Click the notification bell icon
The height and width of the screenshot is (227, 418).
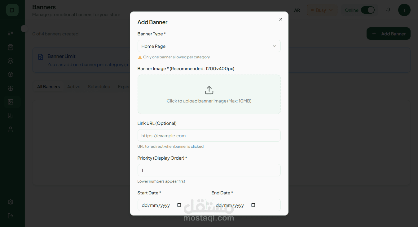click(x=388, y=10)
